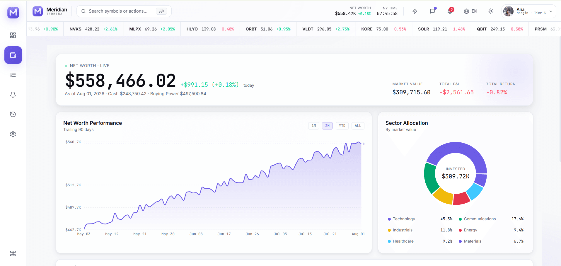Open the history clock icon in sidebar
Image resolution: width=561 pixels, height=266 pixels.
(13, 115)
